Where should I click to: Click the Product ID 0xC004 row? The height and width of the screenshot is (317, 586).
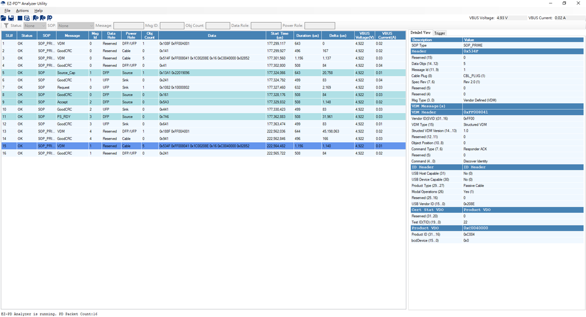(497, 234)
